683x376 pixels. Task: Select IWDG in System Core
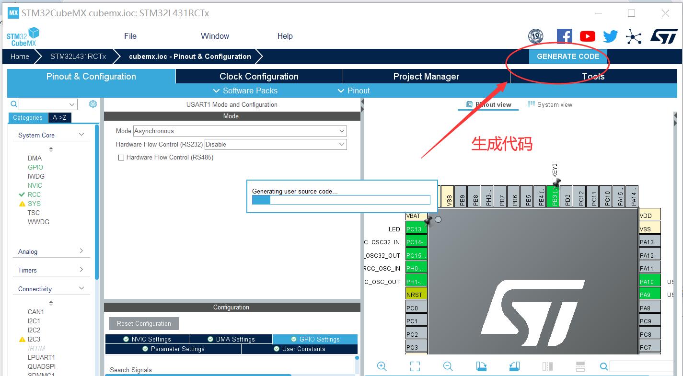click(36, 176)
